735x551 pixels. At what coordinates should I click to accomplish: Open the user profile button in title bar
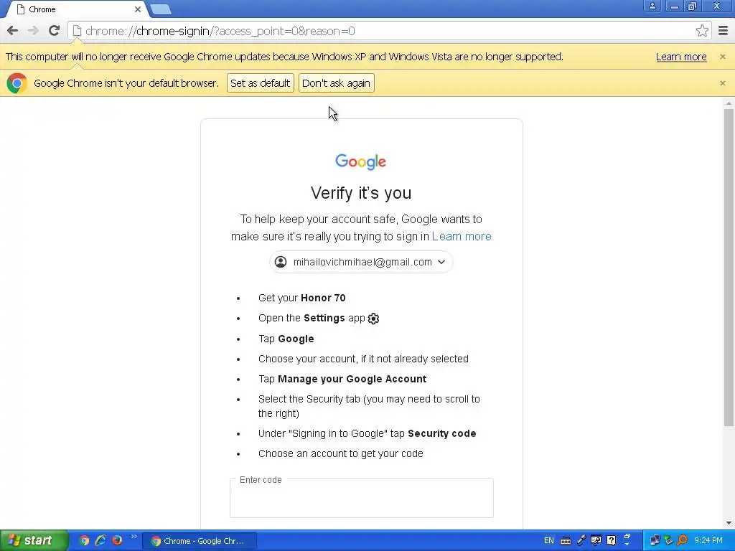pyautogui.click(x=652, y=6)
